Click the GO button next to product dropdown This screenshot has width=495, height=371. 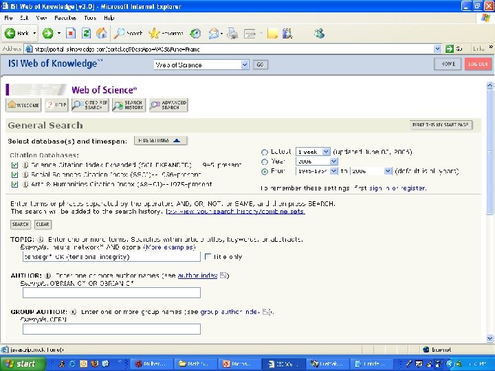(x=260, y=65)
